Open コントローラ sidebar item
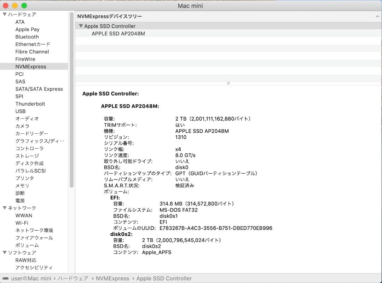 pyautogui.click(x=29, y=149)
